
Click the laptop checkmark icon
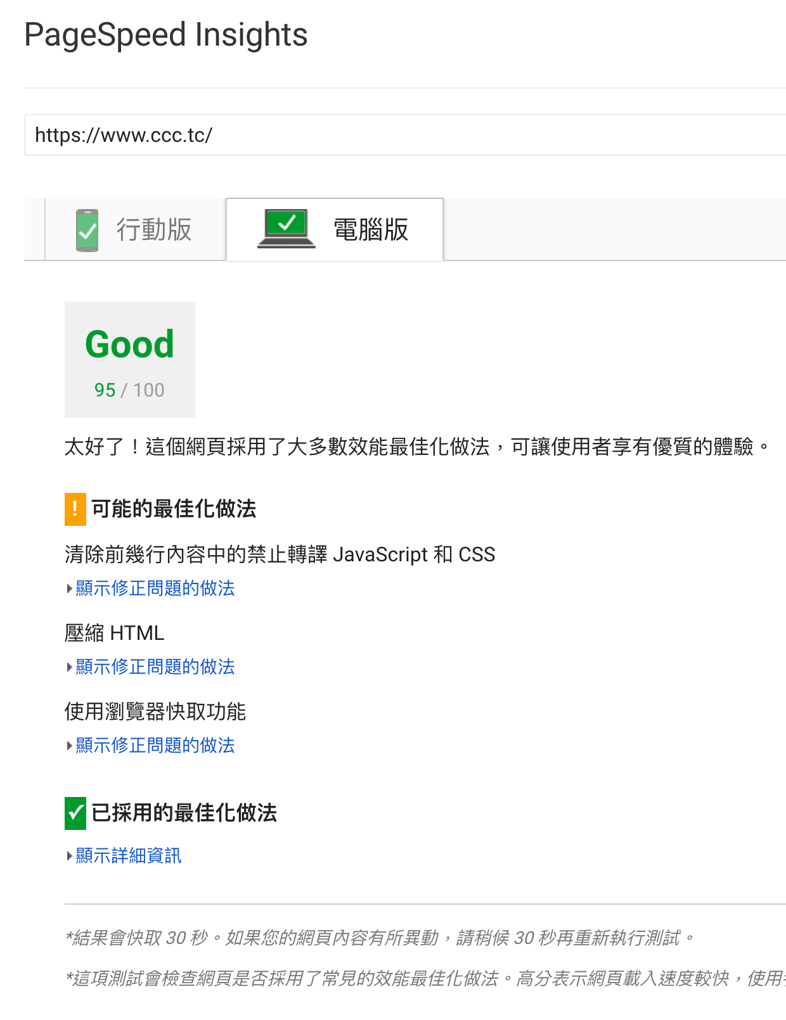pyautogui.click(x=287, y=228)
